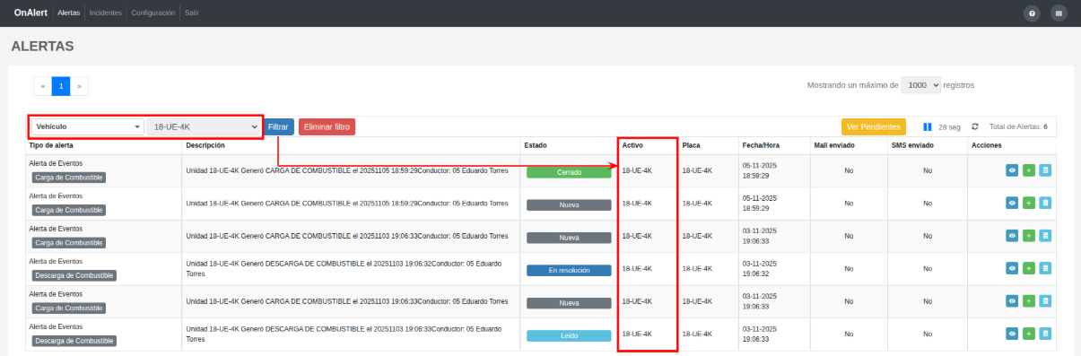Go to the previous page with the « button
This screenshot has width=1081, height=356.
42,86
